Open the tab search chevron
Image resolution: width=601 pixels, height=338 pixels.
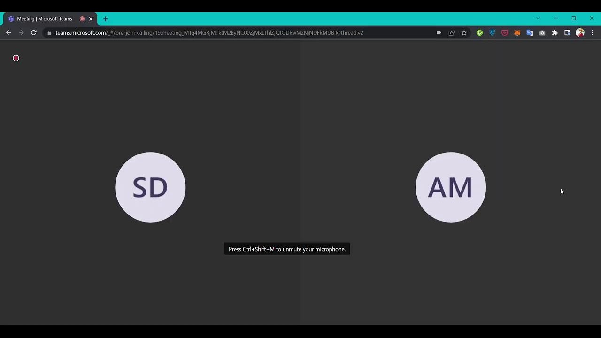538,18
